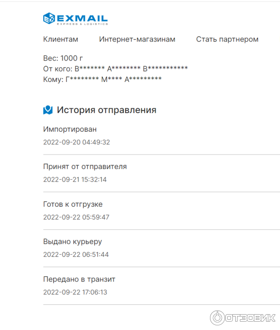The height and width of the screenshot is (330, 280).
Task: Click the timestamp 2022-09-20 04:49:32
Action: 77,142
